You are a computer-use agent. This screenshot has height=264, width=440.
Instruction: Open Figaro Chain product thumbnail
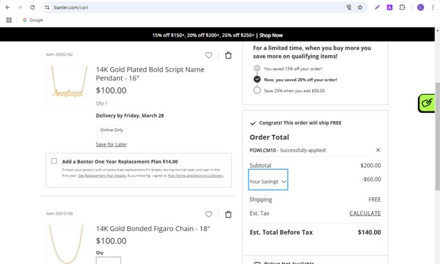coord(67,244)
